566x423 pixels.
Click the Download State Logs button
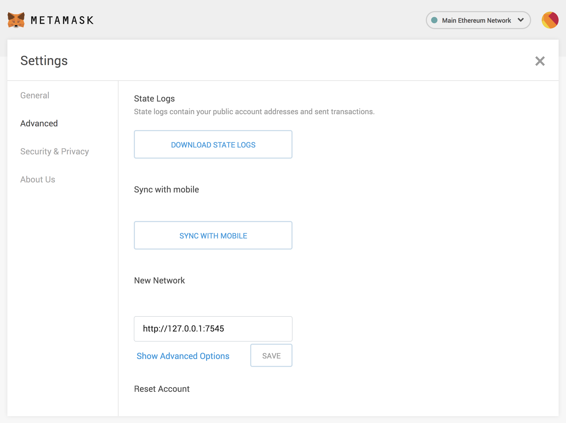(x=213, y=144)
